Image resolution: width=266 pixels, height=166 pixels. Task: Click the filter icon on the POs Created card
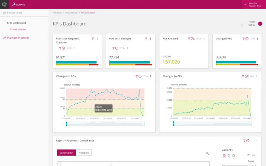click(x=189, y=39)
